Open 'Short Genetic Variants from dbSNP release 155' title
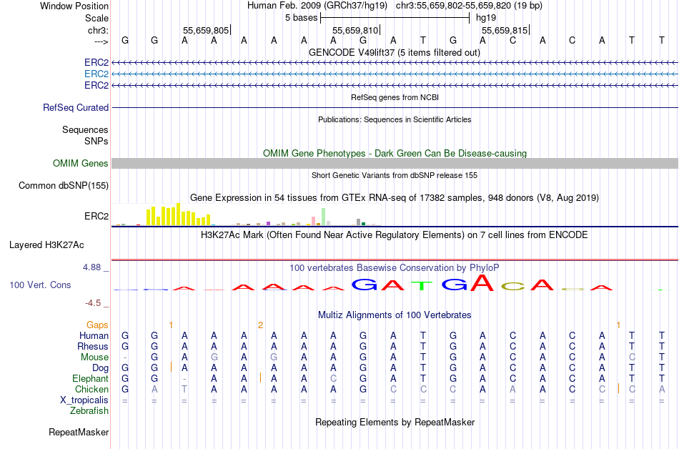This screenshot has height=449, width=679. coord(395,175)
